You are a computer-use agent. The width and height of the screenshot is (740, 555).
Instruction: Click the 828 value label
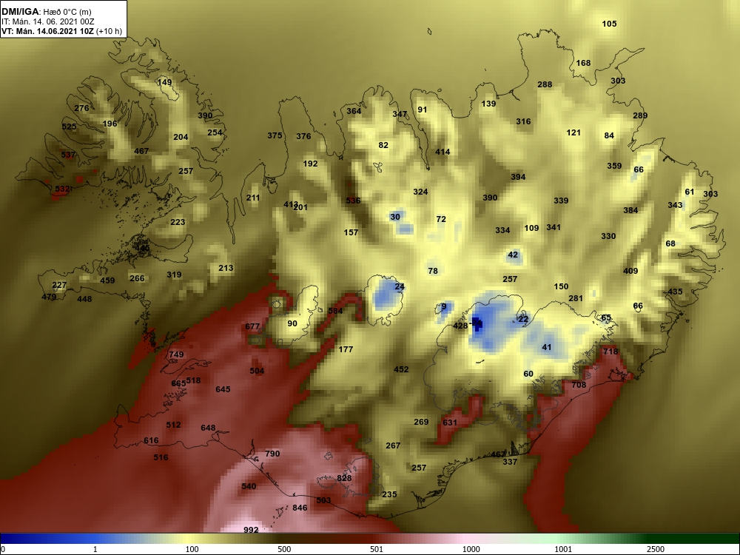(344, 478)
